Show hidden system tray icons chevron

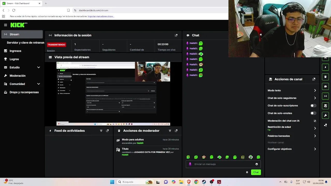[280, 182]
